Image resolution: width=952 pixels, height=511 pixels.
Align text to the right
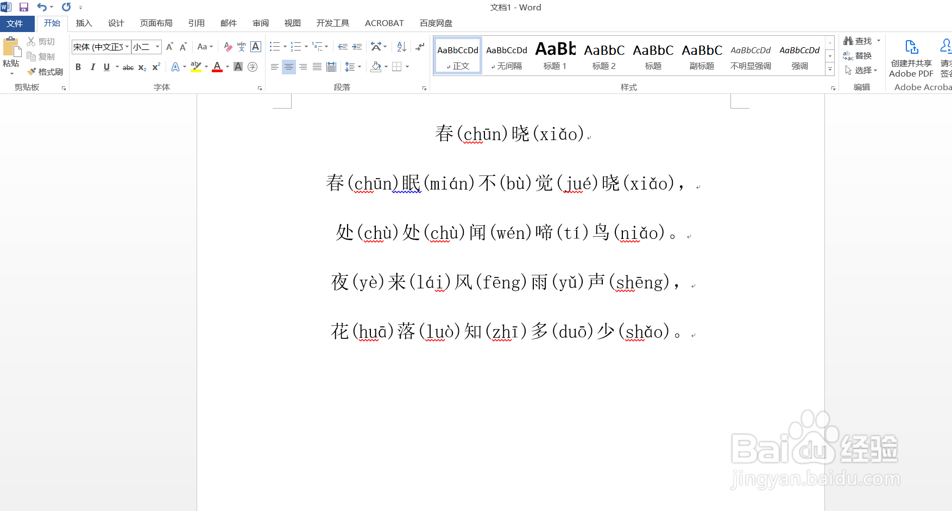(x=303, y=67)
